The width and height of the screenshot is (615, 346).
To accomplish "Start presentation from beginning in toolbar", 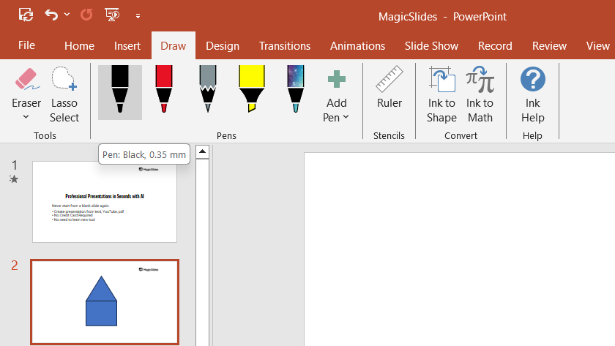I will pyautogui.click(x=112, y=15).
